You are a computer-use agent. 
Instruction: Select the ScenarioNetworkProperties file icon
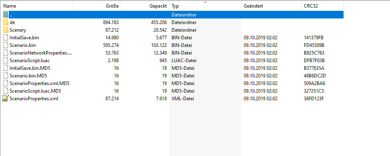[x=6, y=53]
